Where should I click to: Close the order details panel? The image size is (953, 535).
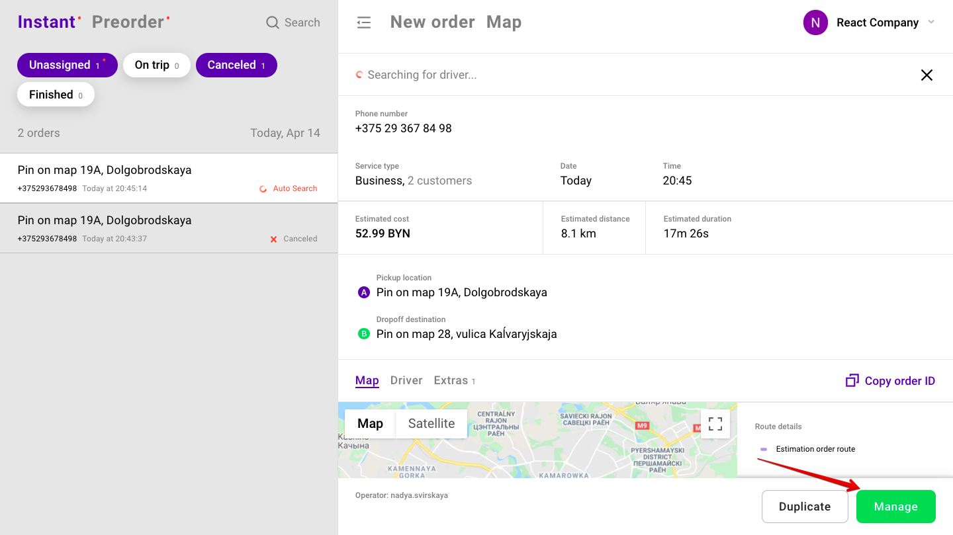[x=927, y=75]
